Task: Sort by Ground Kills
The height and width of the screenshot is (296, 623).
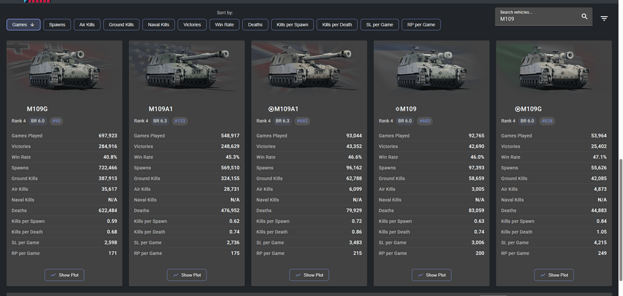Action: (x=121, y=25)
